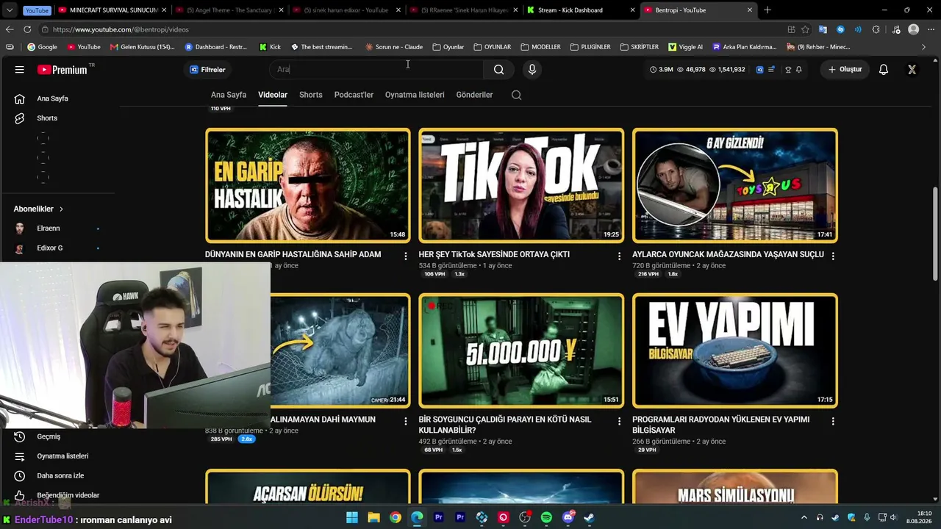Click the address bar URL
941x529 pixels.
[121, 29]
